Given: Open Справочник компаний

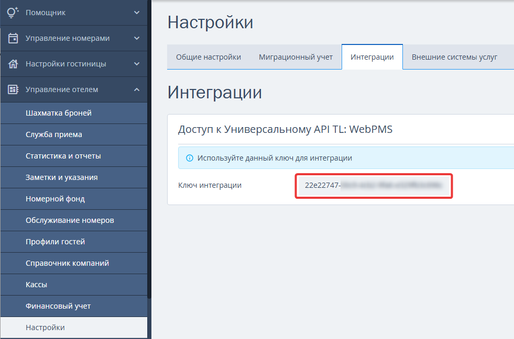Looking at the screenshot, I should (74, 263).
